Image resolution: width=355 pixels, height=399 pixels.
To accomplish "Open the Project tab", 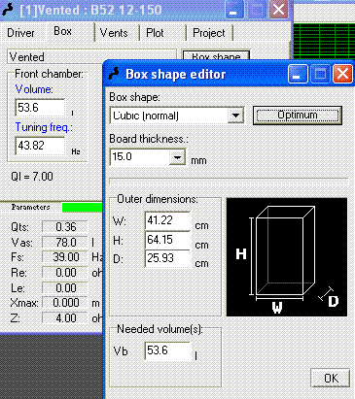I will 209,33.
